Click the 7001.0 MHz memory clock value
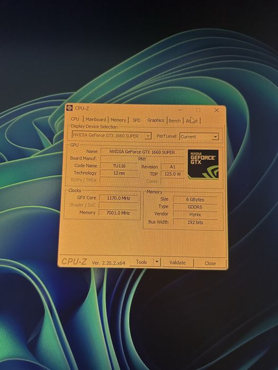Screen dimensions: 278x370 118,213
